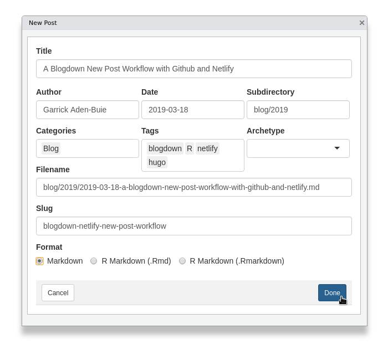Select the Blog category tag
This screenshot has width=388, height=360.
click(51, 148)
